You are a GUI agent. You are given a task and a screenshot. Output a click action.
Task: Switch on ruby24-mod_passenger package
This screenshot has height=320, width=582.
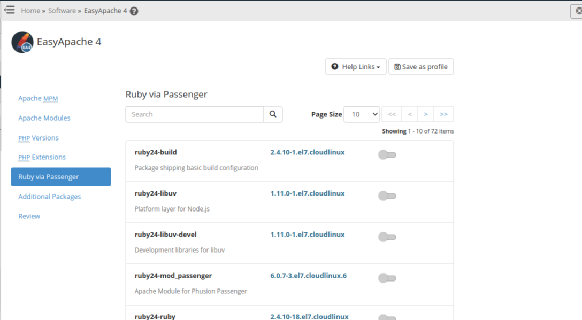click(x=387, y=278)
